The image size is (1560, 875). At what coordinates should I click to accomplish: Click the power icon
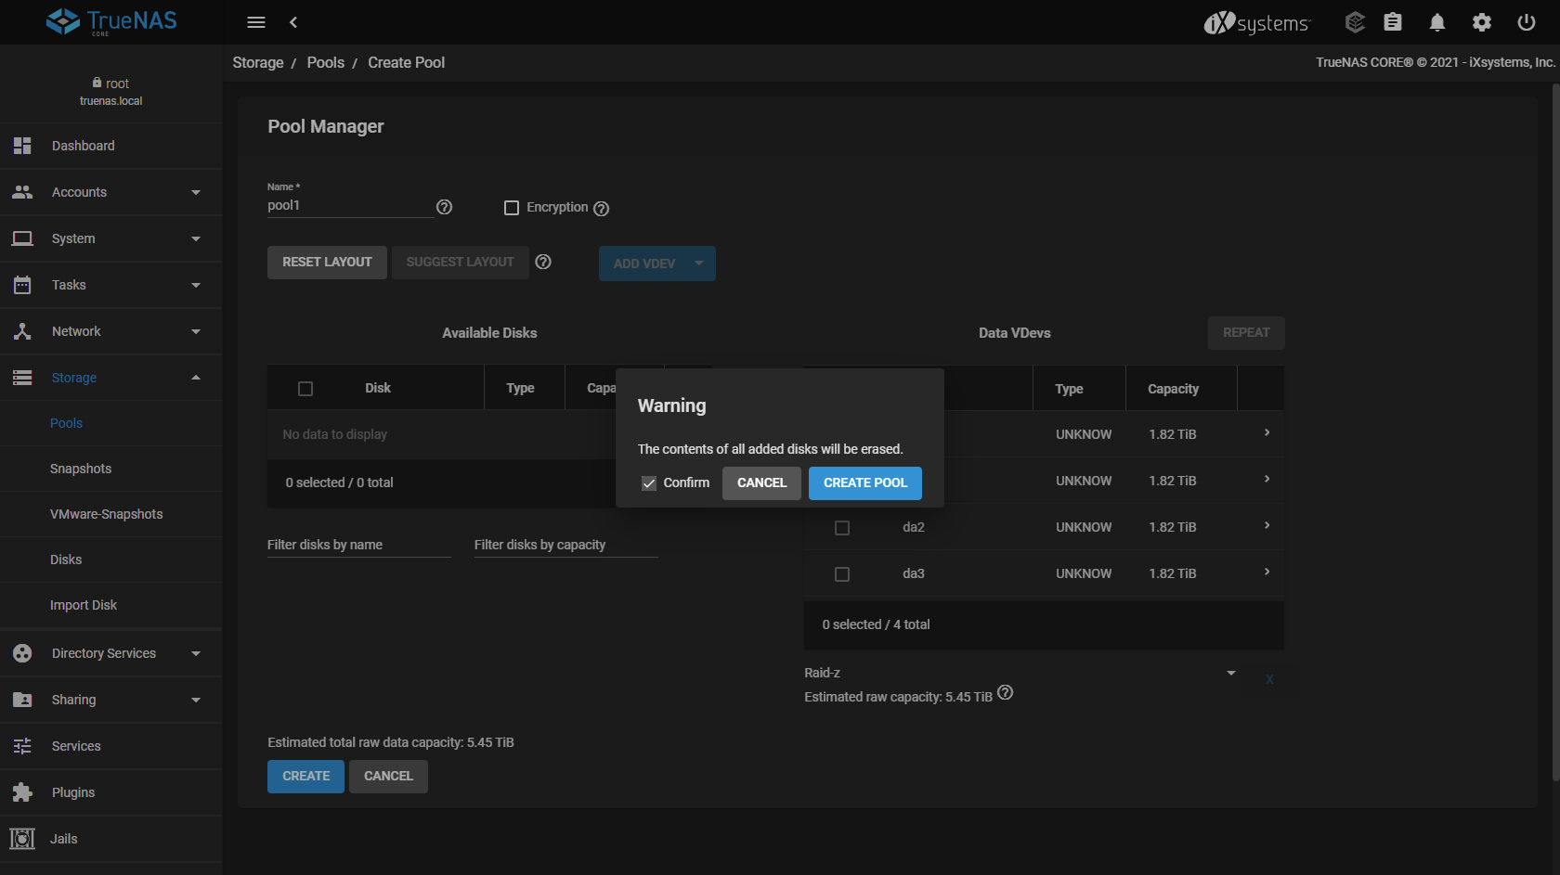[x=1527, y=22]
